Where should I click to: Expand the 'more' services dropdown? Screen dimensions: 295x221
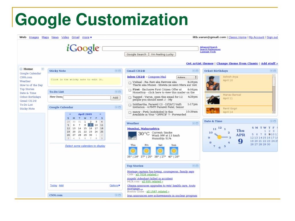point(87,37)
